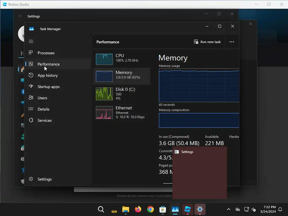Click the 60 seconds graph label
The image size is (288, 216).
point(167,105)
